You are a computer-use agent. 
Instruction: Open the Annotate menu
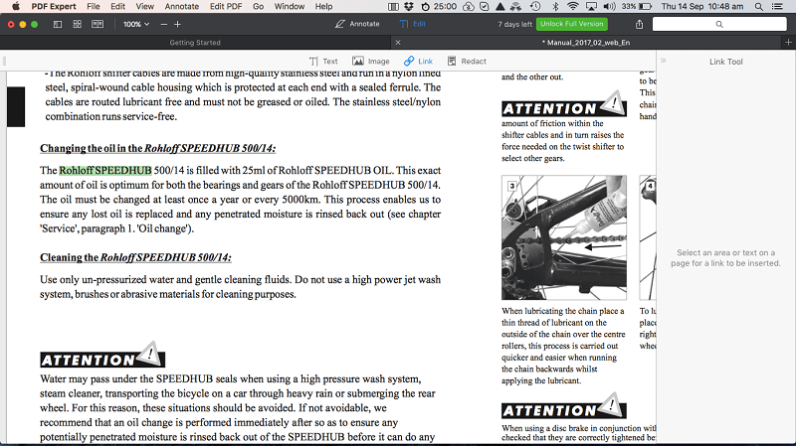pyautogui.click(x=182, y=7)
